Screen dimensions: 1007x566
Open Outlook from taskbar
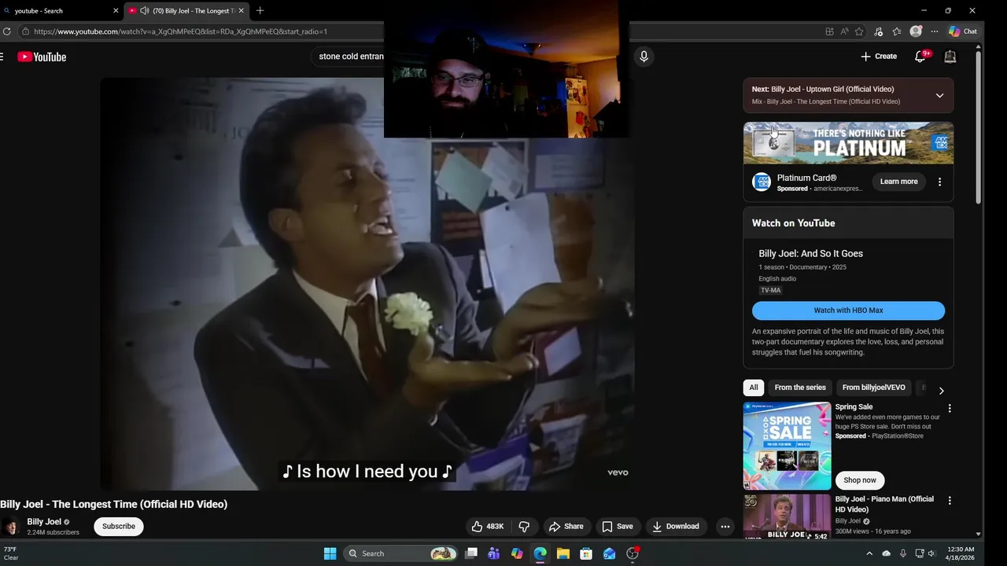609,553
